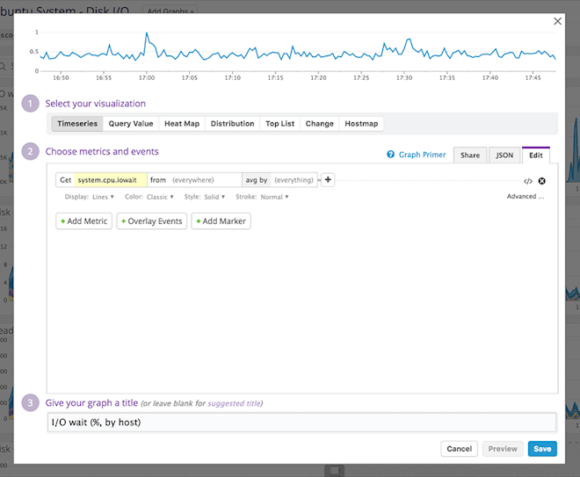Screen dimensions: 580x477
Task: Toggle the query code view icon
Action: (527, 181)
